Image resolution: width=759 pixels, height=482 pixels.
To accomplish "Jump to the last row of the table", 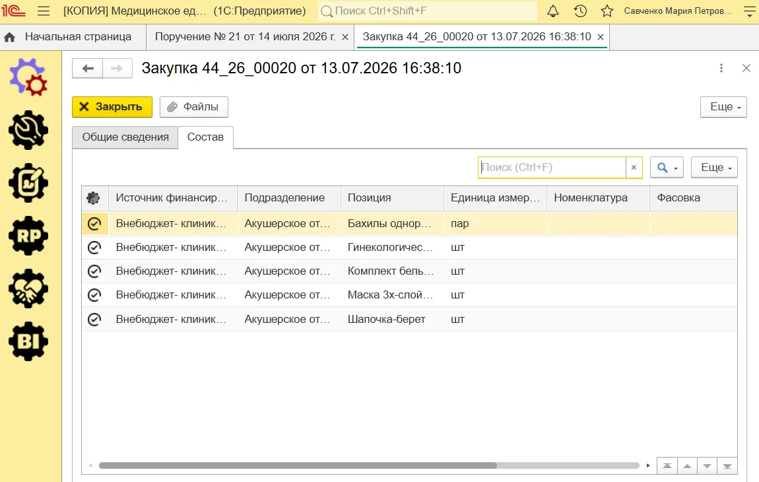I will (x=727, y=466).
